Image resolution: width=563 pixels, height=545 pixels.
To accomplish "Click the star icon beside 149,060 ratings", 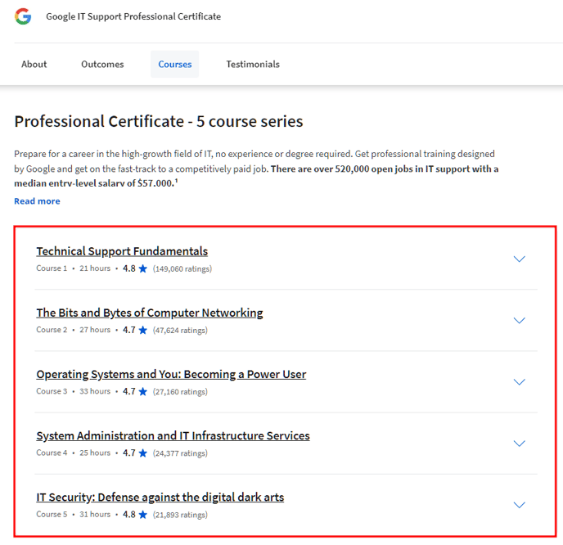I will coord(143,268).
